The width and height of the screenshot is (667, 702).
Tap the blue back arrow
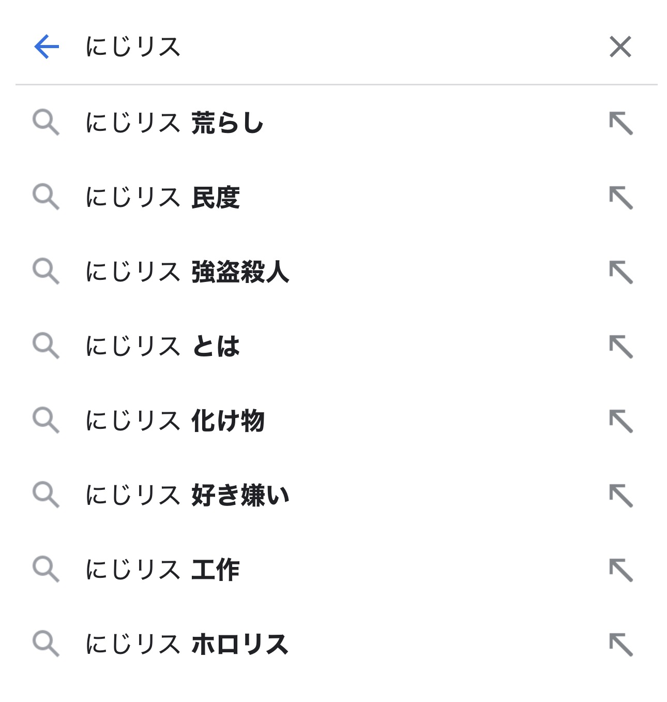point(47,47)
